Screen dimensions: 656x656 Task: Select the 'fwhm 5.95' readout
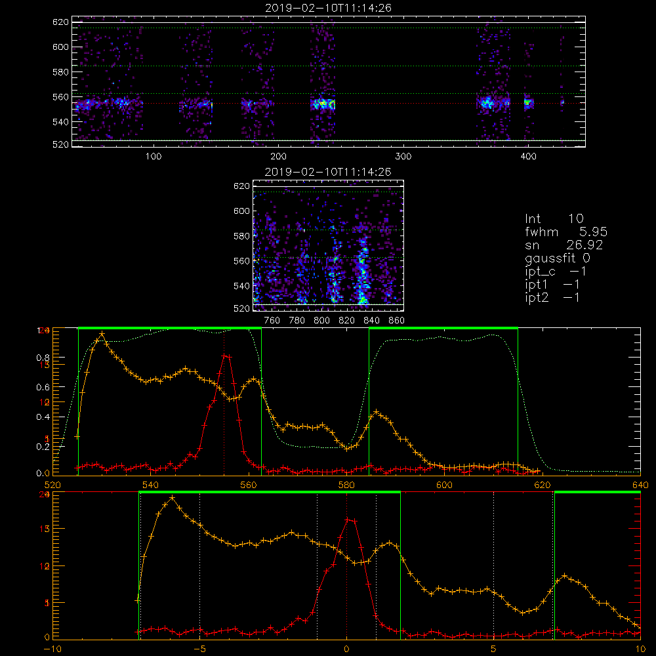tap(566, 232)
